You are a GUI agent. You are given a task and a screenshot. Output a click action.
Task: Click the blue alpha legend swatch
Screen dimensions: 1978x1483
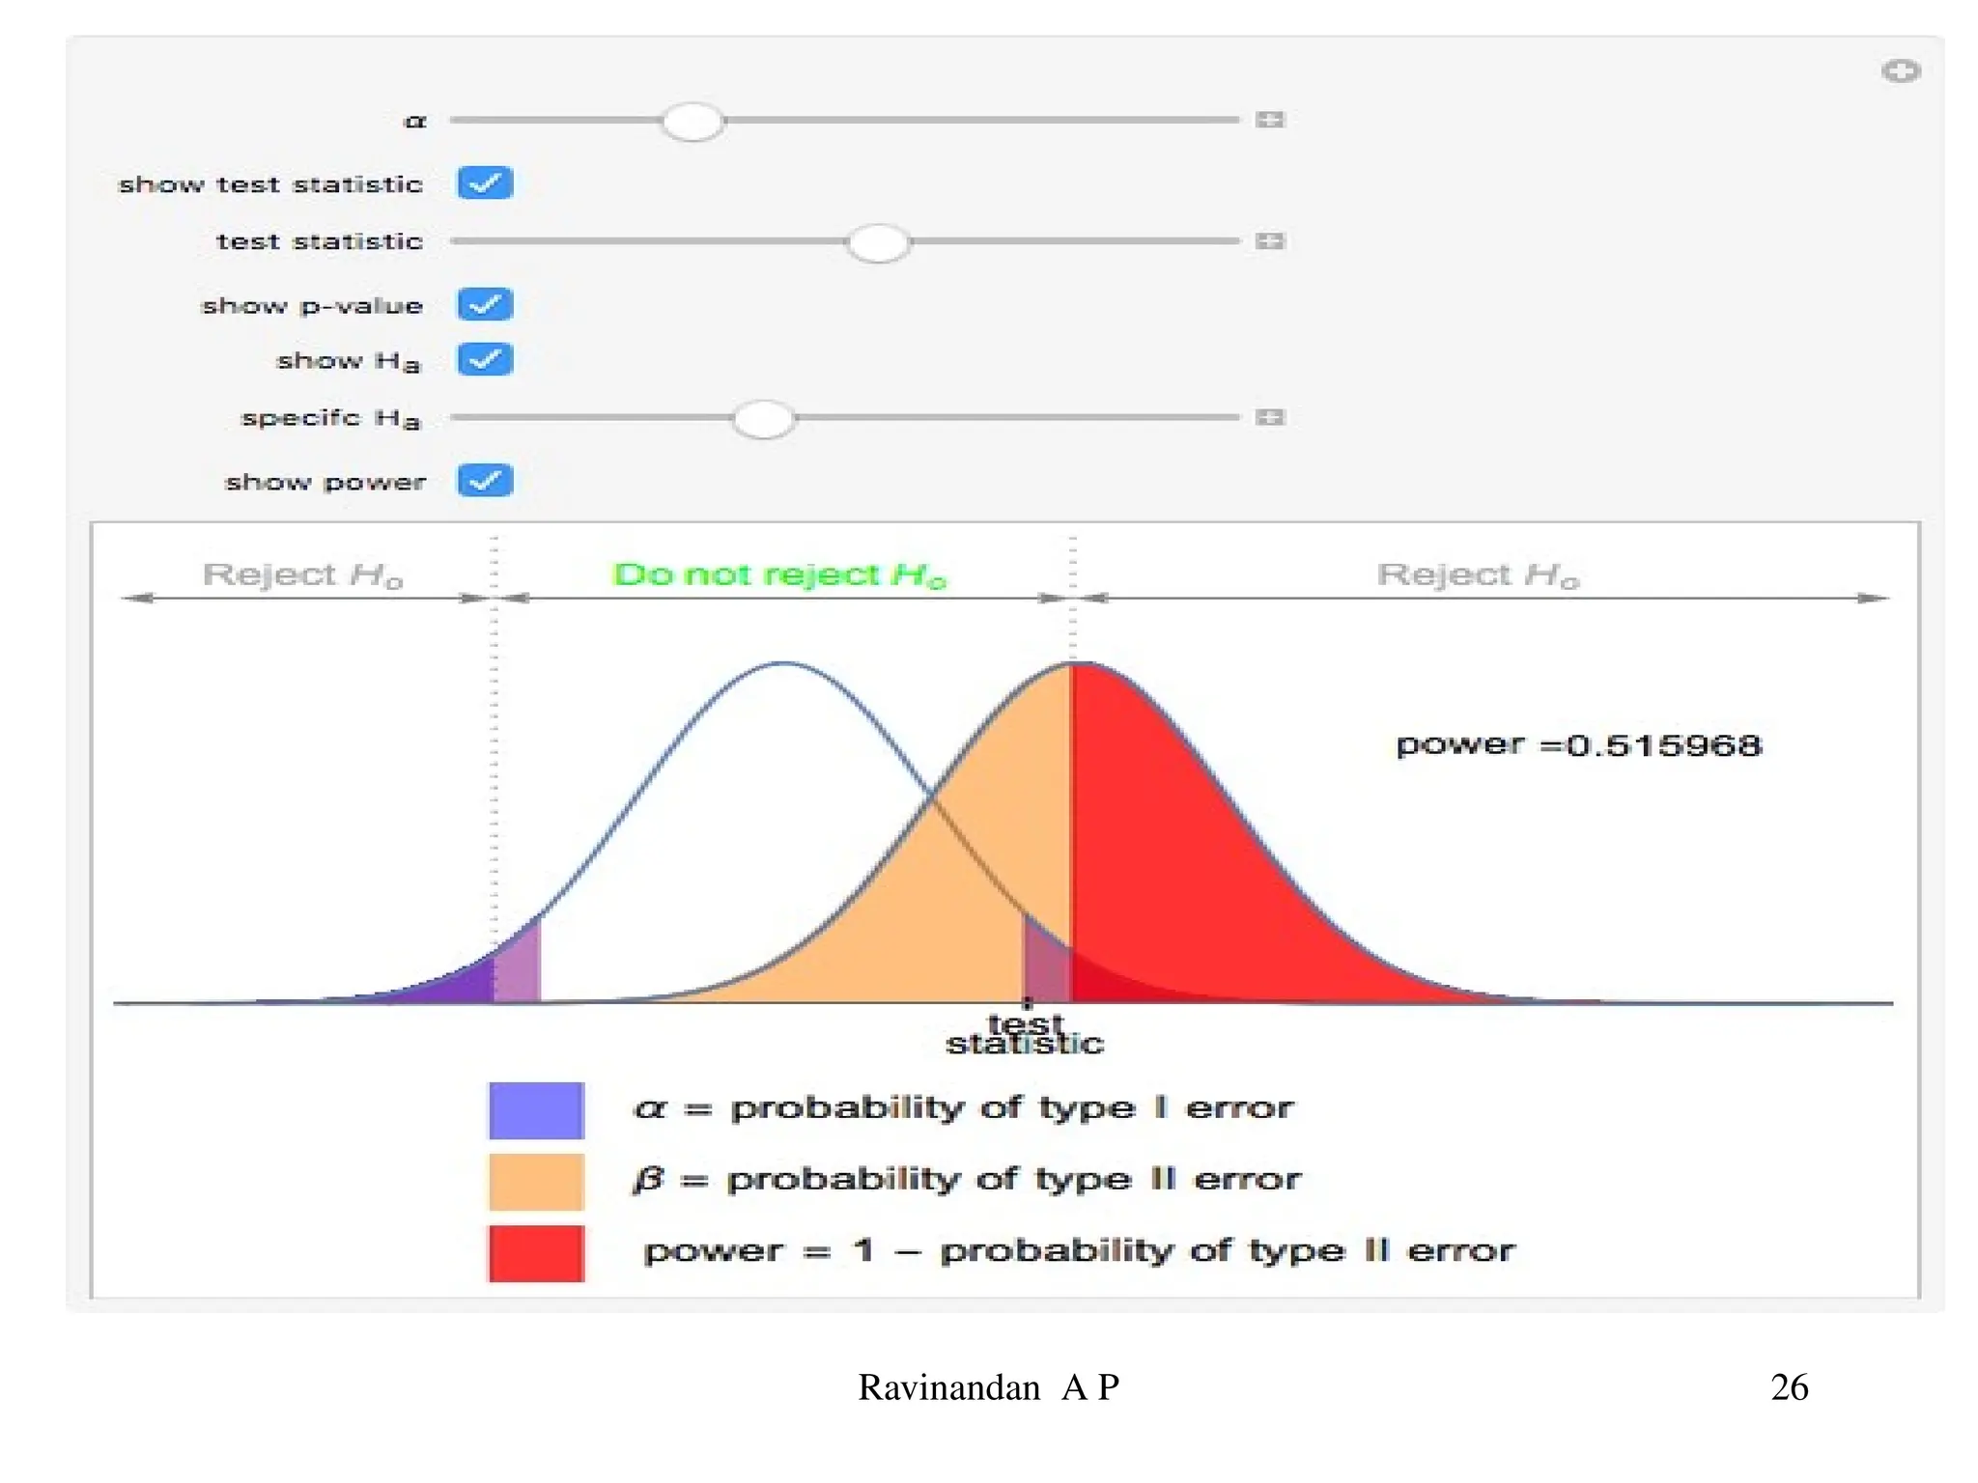[x=536, y=1110]
